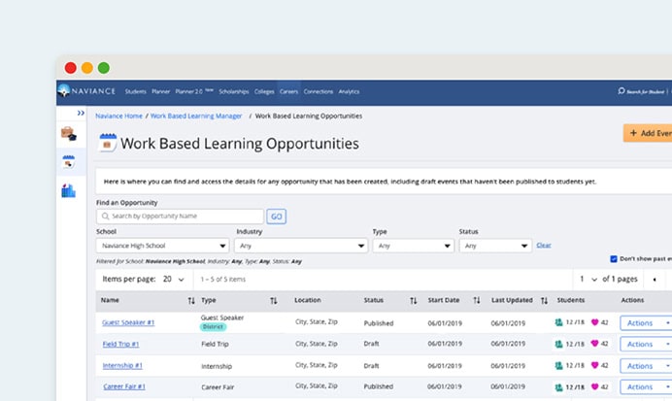
Task: Open Guest Speaker #1 link
Action: pos(128,322)
